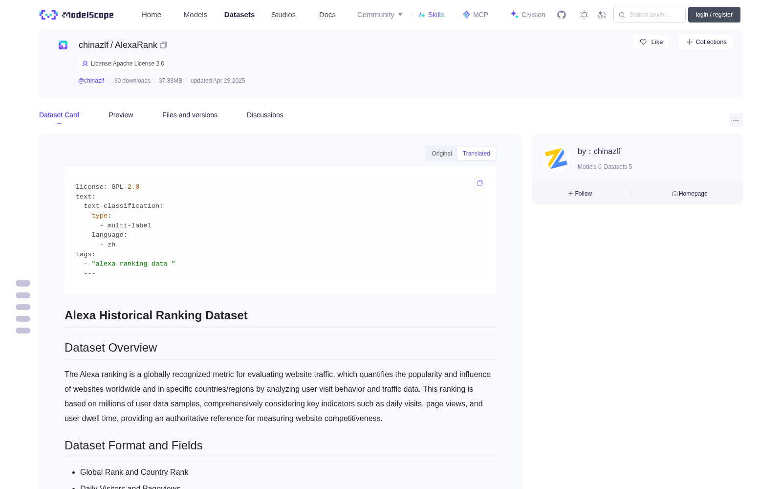Viewport: 782px width, 489px height.
Task: Click the Apache License 2.0 badge
Action: click(x=123, y=64)
